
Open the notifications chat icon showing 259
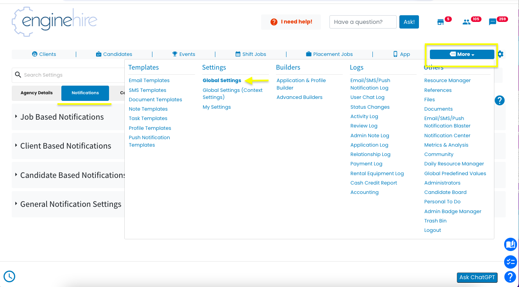pyautogui.click(x=493, y=22)
